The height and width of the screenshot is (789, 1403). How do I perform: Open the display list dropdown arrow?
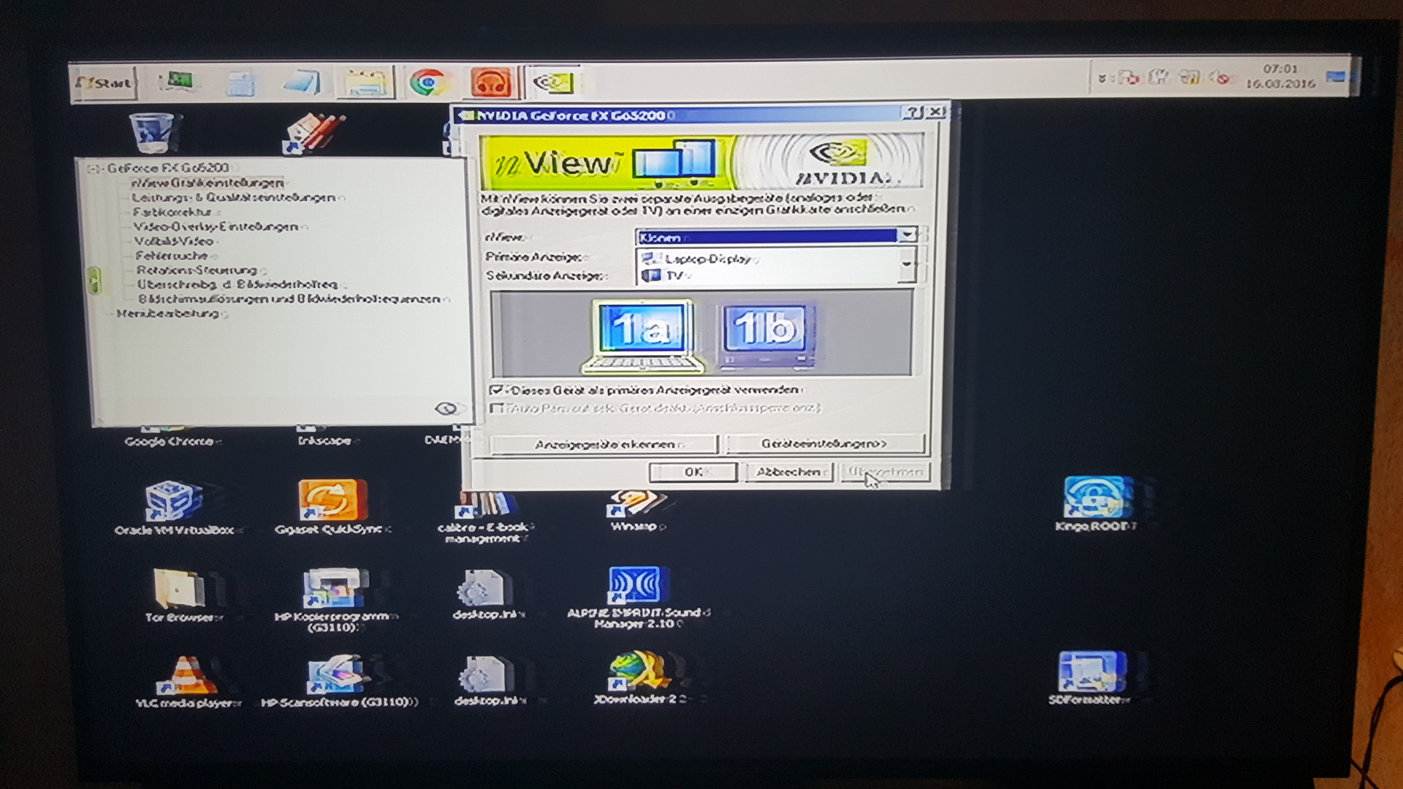907,266
